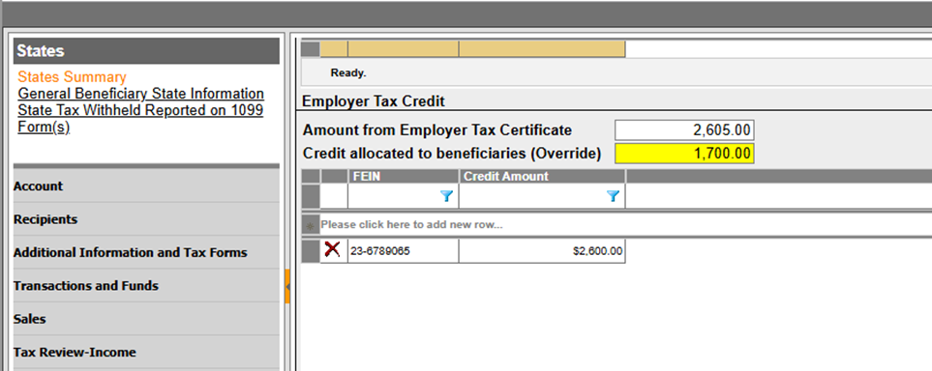The width and height of the screenshot is (932, 371).
Task: Select the FEIN cell 23-6789065
Action: [403, 251]
